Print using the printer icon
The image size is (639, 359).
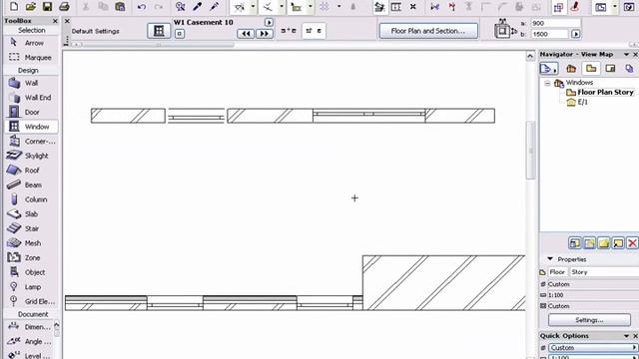coord(64,6)
